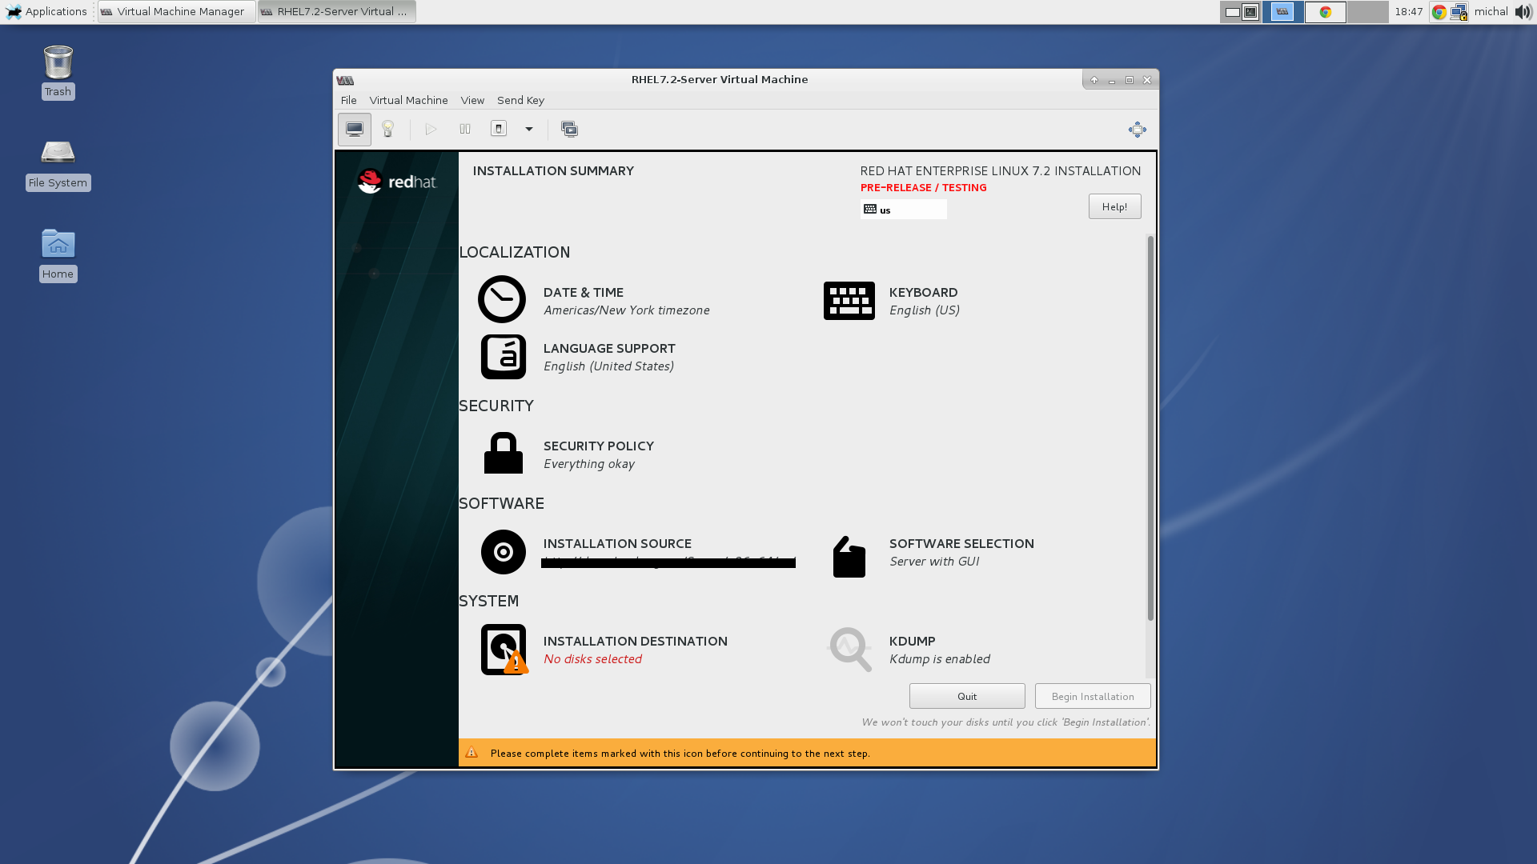Open Keyboard layout settings icon
1537x864 pixels.
pos(849,301)
